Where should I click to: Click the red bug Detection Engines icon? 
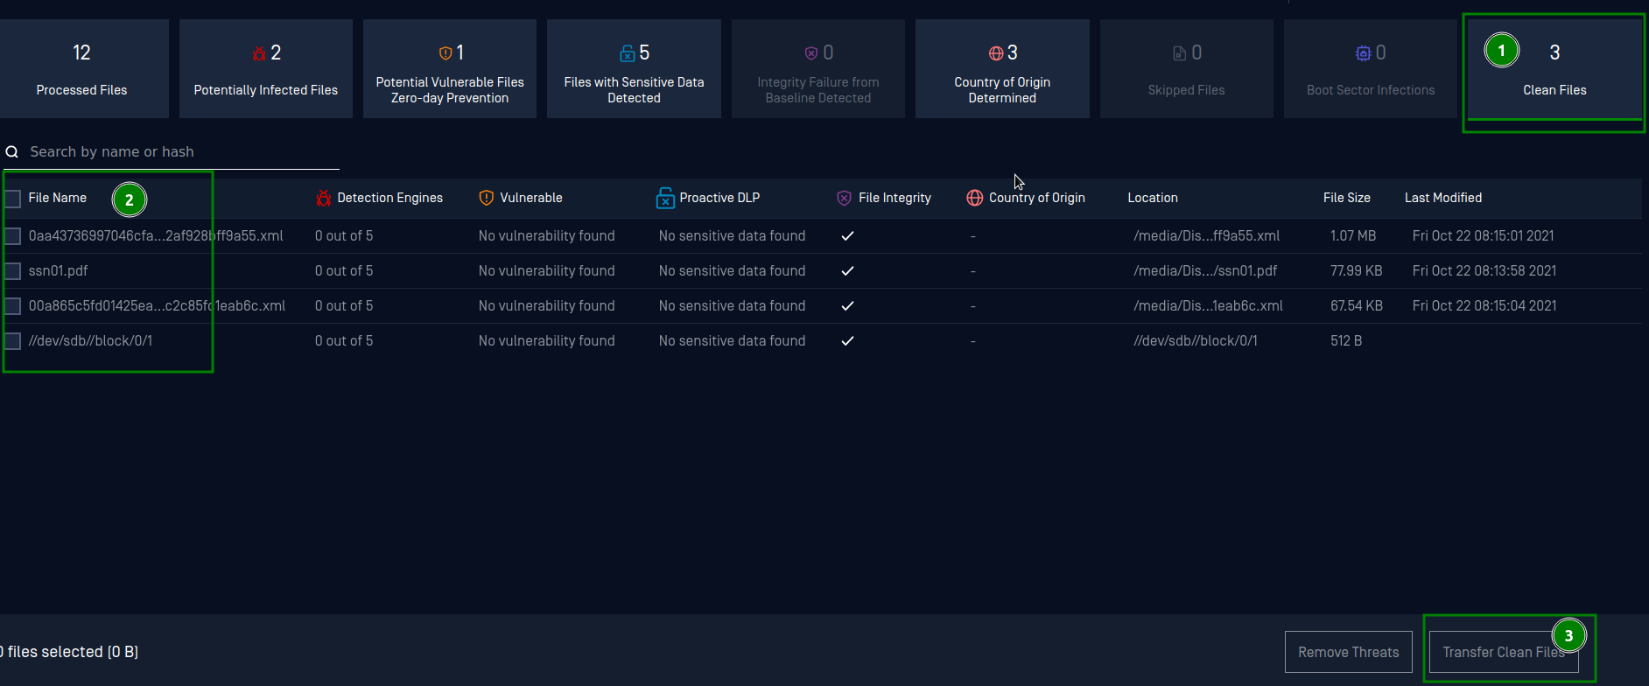coord(324,199)
